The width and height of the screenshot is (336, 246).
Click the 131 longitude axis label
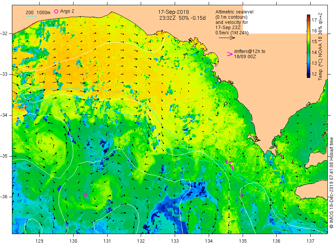click(107, 241)
